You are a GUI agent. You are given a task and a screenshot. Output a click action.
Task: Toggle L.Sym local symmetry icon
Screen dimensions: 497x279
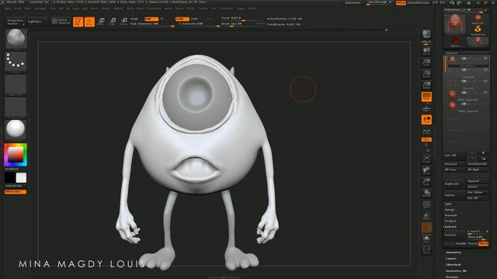(426, 131)
